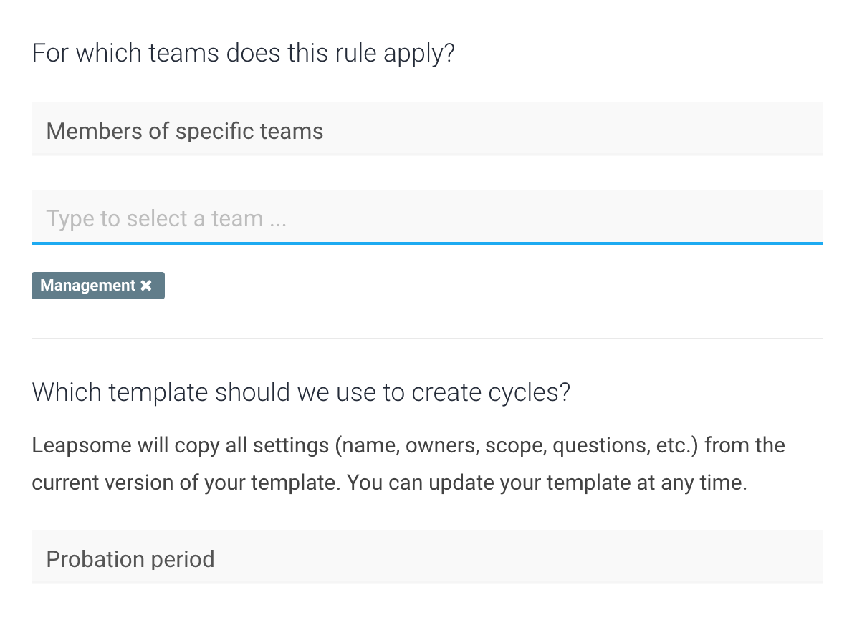The height and width of the screenshot is (640, 857).
Task: Click the word 'Management' in the tag
Action: pos(87,286)
